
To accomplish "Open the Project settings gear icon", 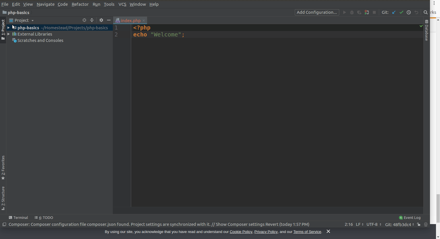I will pos(101,20).
